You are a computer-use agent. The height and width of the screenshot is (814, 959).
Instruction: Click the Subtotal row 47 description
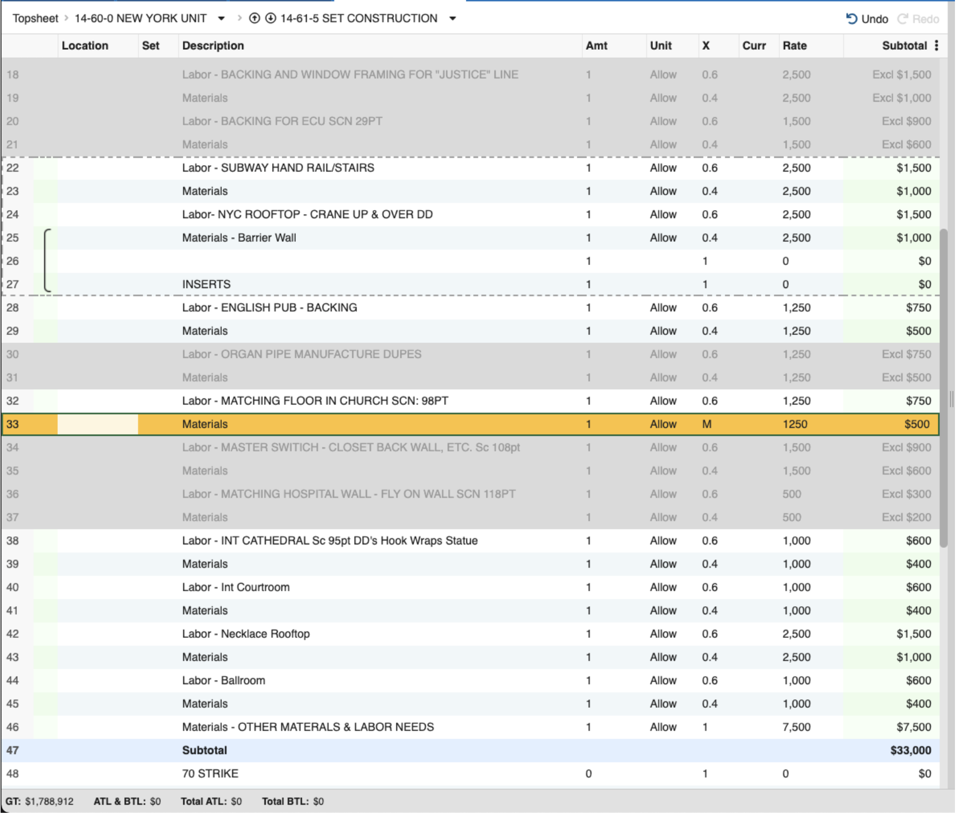click(x=205, y=750)
